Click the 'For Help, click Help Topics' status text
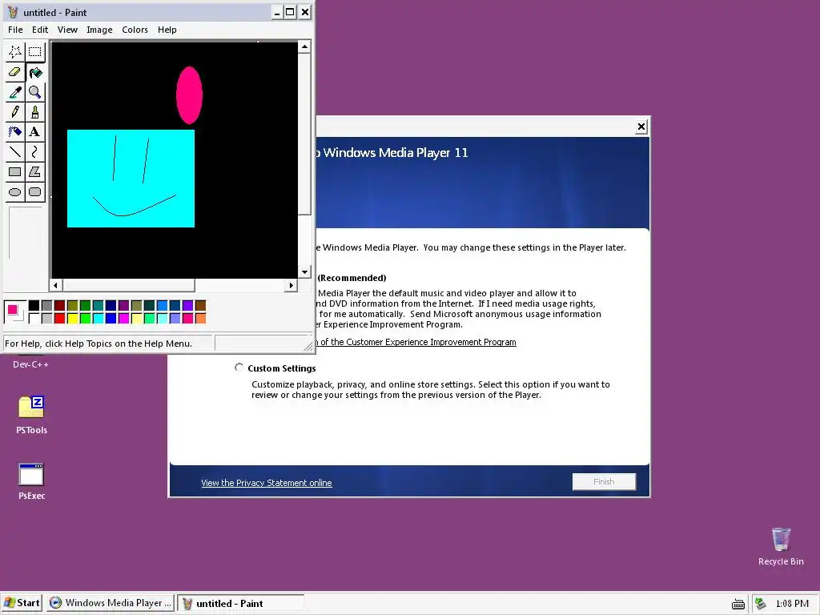Viewport: 820px width, 615px height. [98, 344]
